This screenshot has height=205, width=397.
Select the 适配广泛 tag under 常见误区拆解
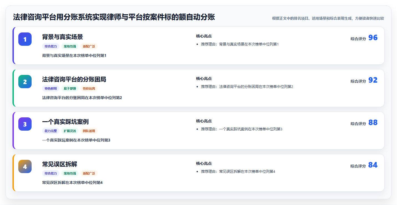tap(89, 173)
